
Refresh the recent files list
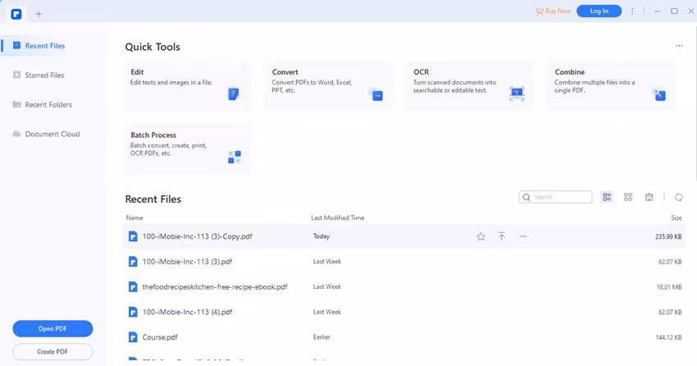click(679, 197)
